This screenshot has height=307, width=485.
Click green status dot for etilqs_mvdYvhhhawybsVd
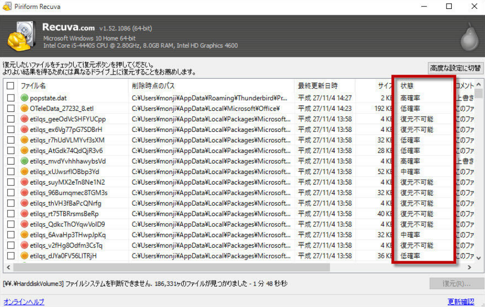point(24,161)
